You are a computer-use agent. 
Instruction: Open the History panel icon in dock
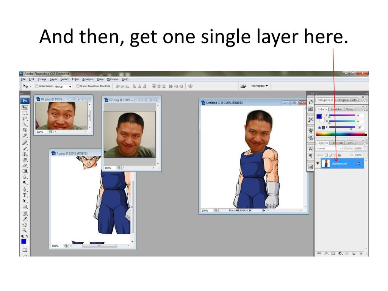(311, 102)
